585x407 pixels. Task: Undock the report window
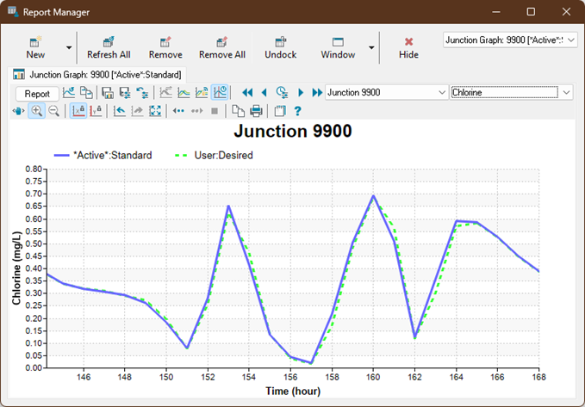click(281, 47)
